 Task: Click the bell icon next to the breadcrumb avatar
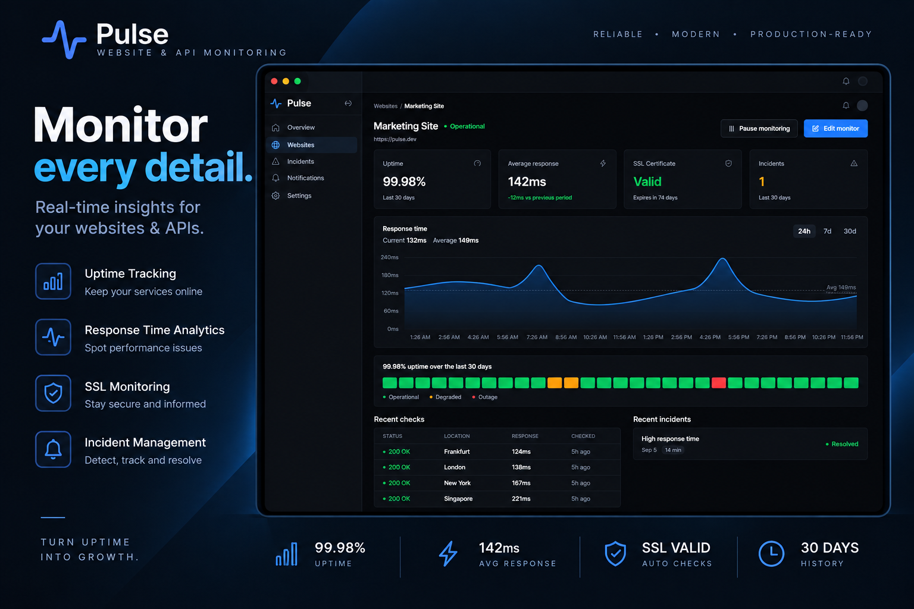pos(846,105)
